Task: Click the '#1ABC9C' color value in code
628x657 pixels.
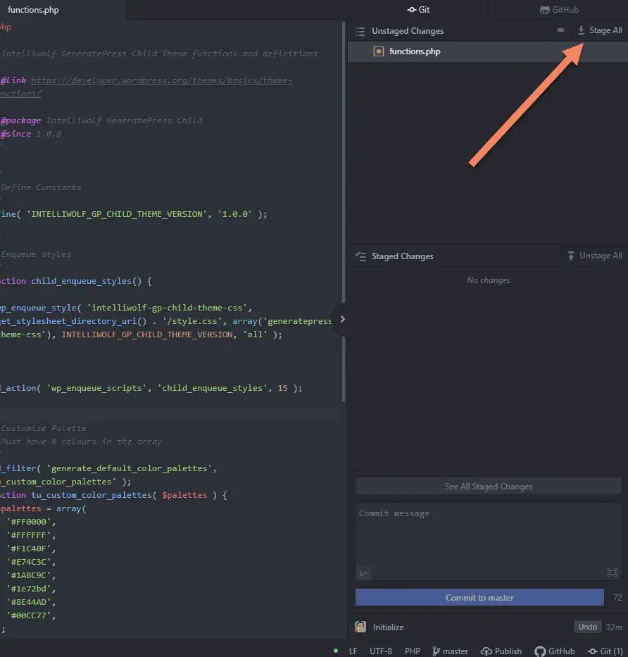Action: pyautogui.click(x=28, y=575)
